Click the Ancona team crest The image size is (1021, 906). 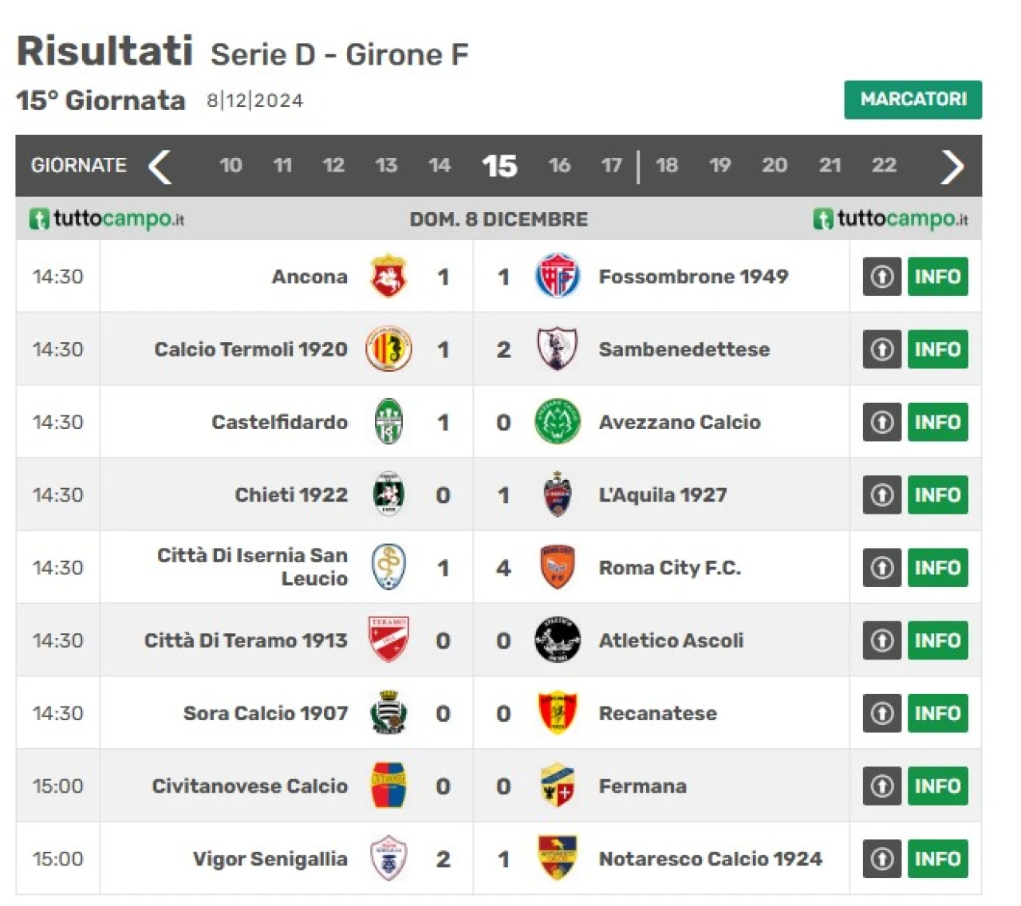(388, 277)
